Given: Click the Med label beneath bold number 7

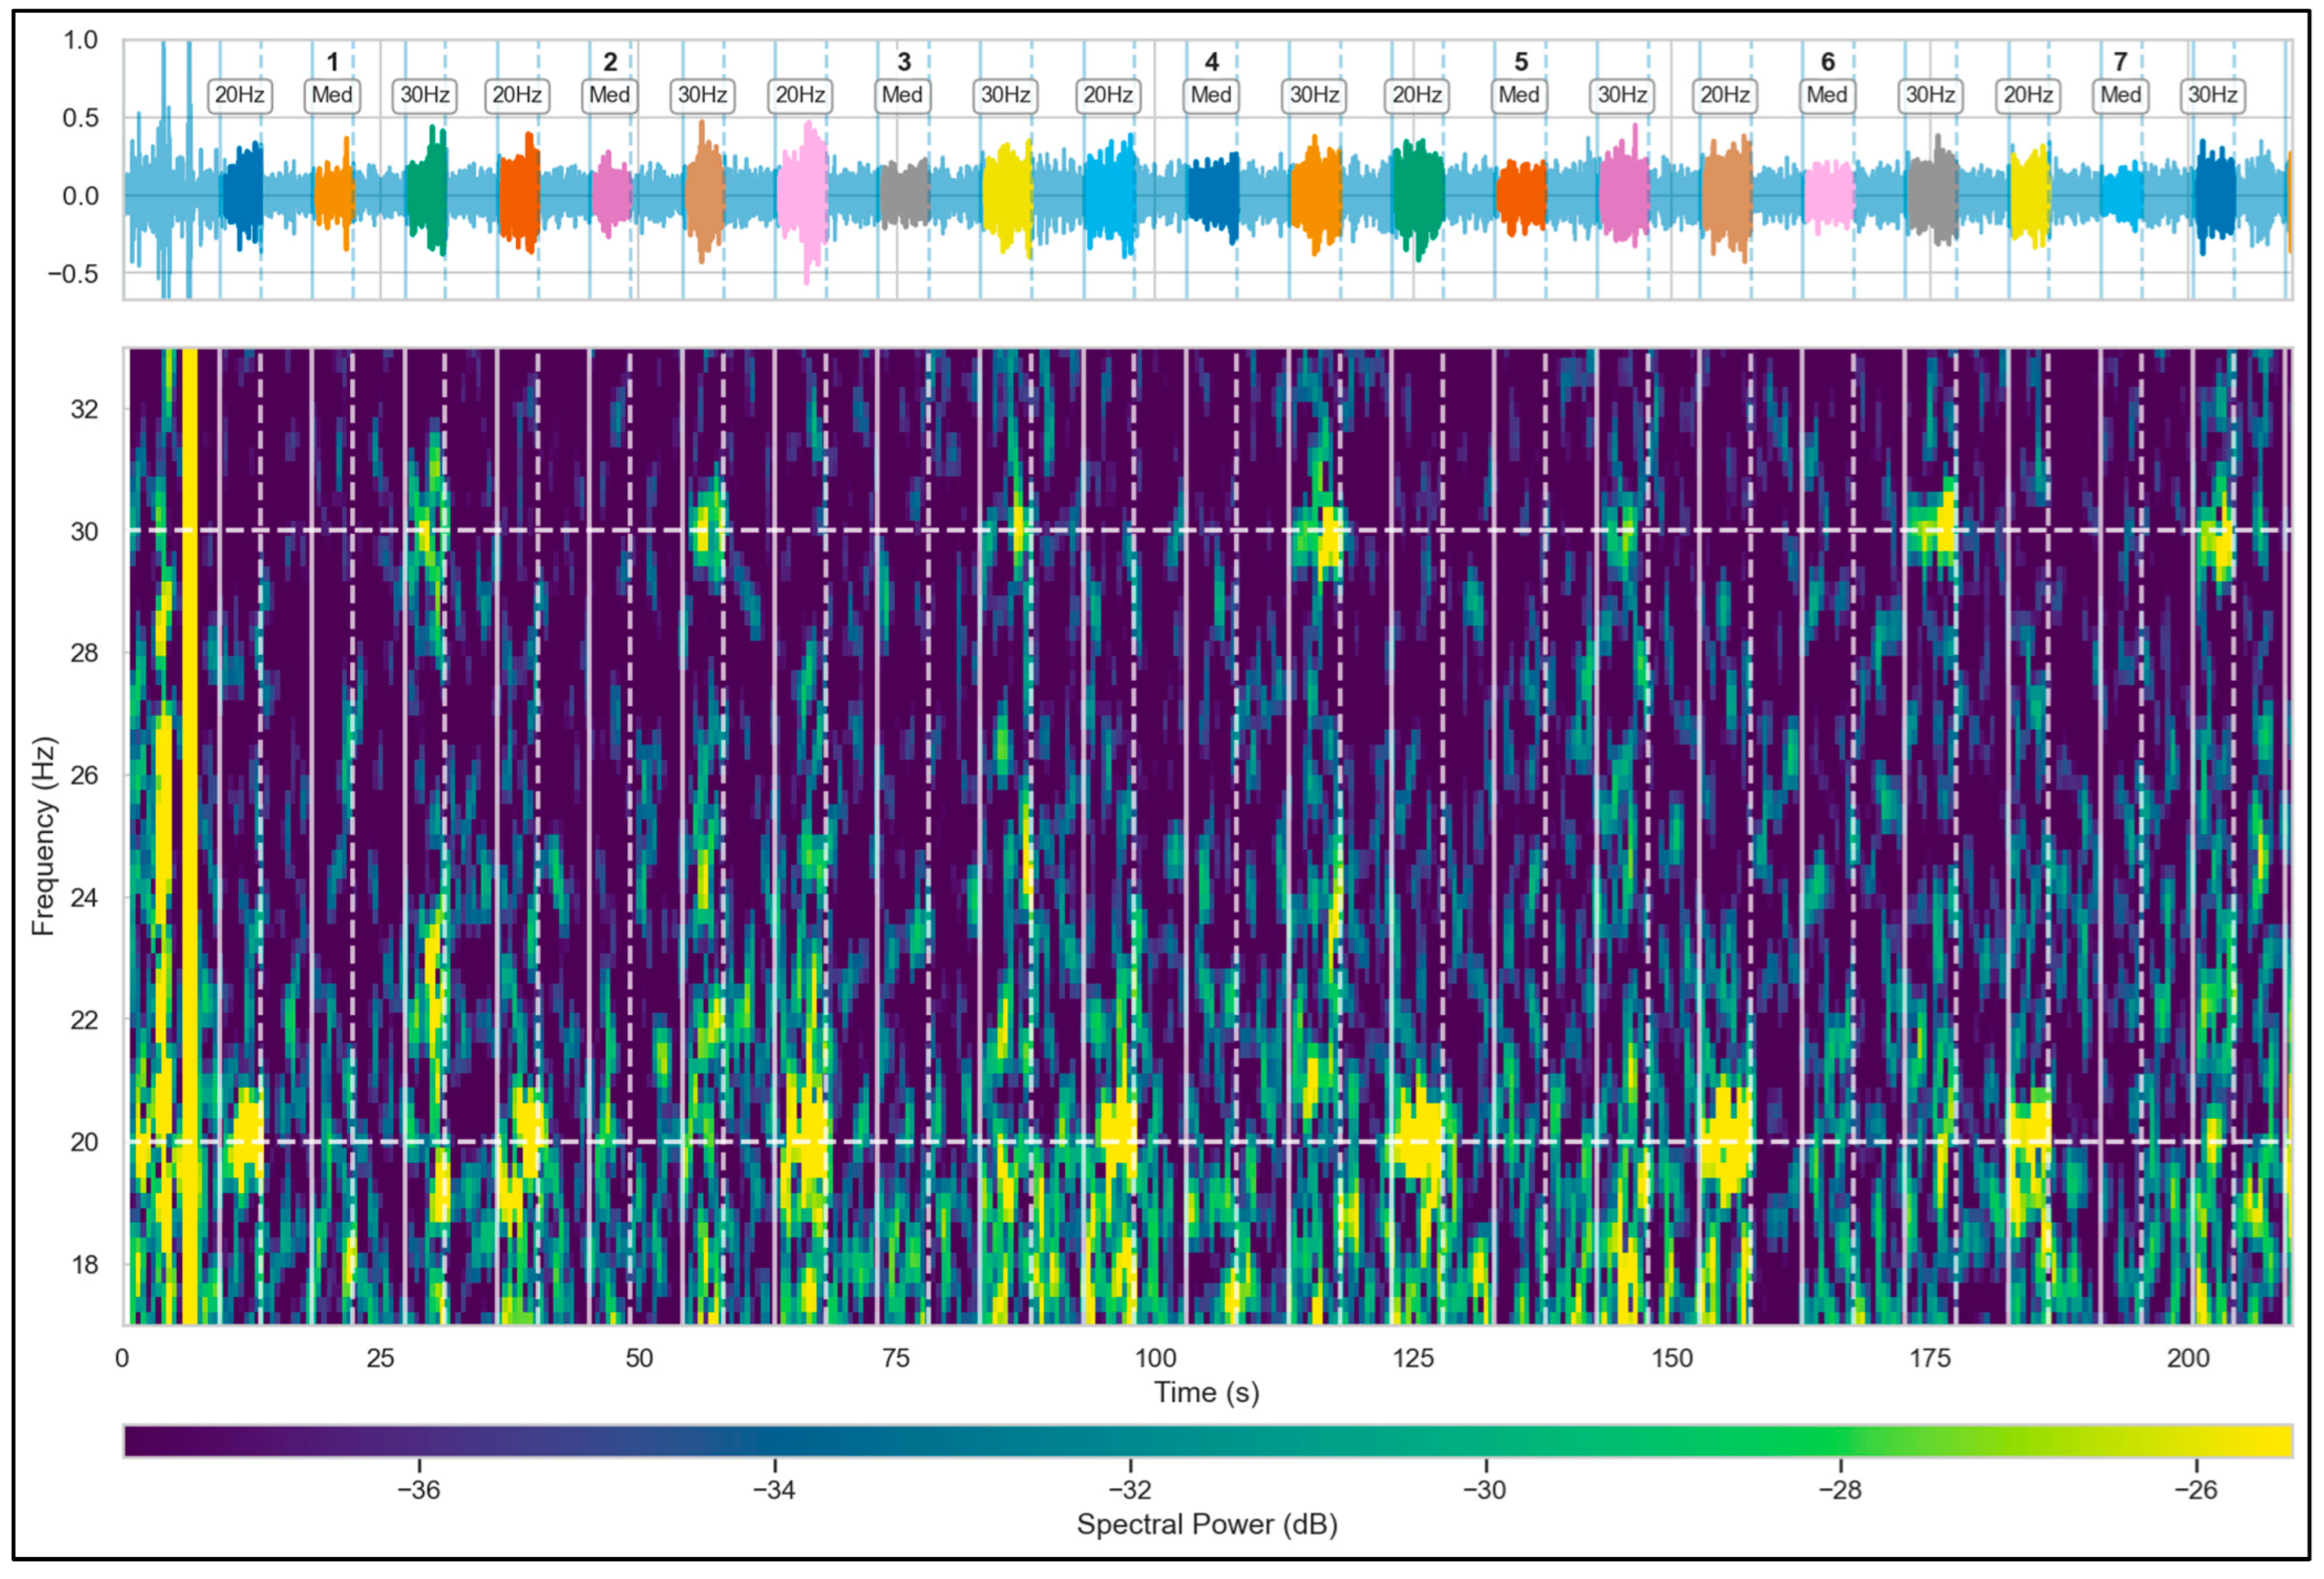Looking at the screenshot, I should coord(2120,95).
